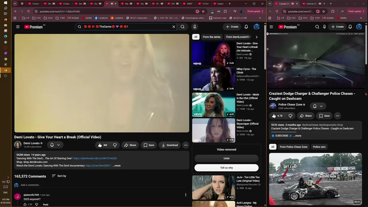Open the Netflix bookmark in left window
Image resolution: width=368 pixels, height=207 pixels.
pos(87,18)
